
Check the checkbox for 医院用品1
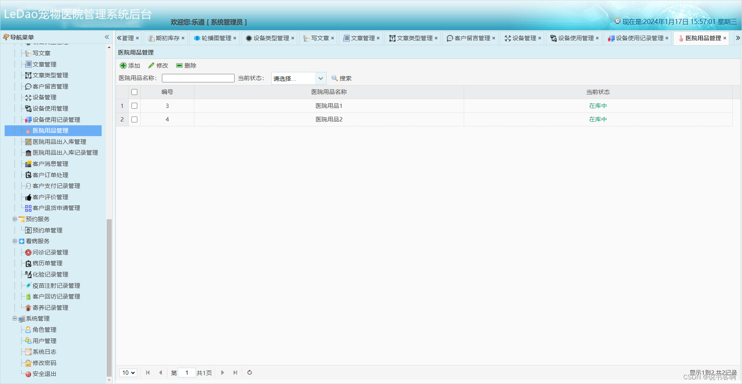(x=134, y=106)
